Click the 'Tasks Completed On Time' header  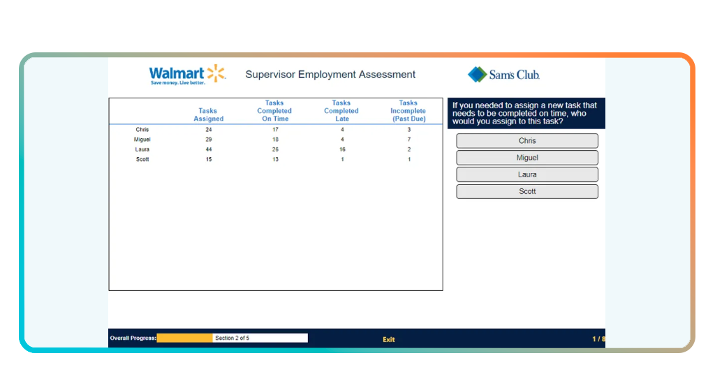point(274,111)
